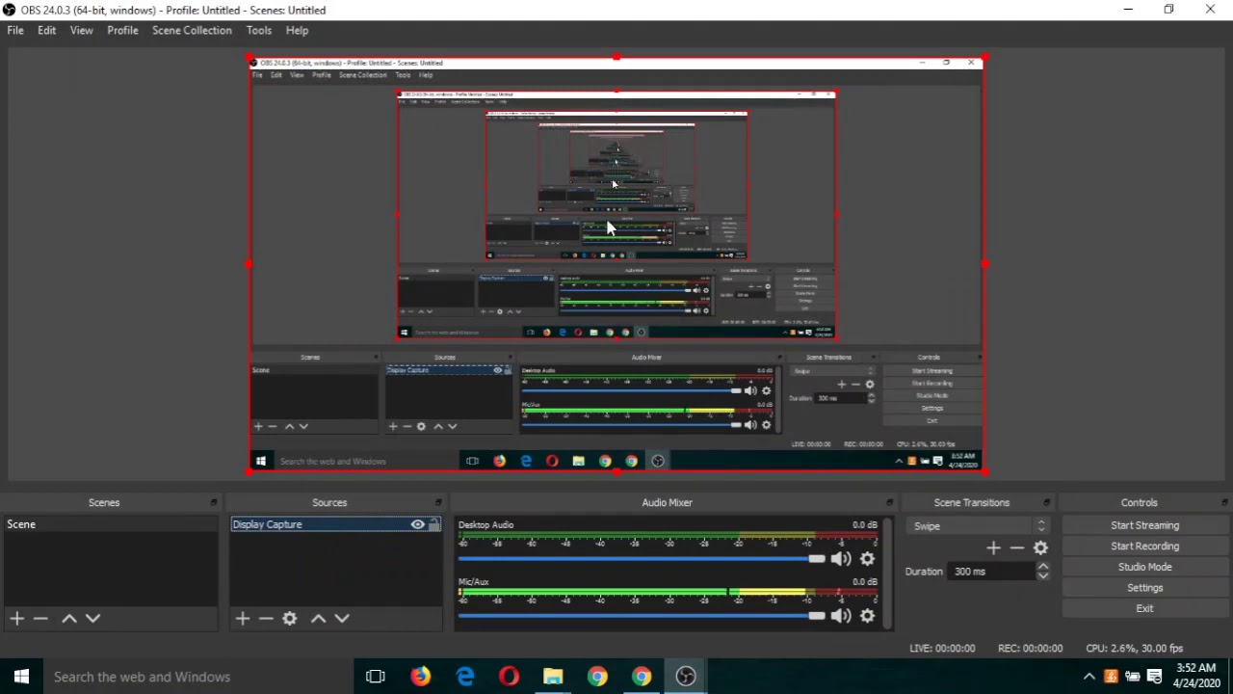Open the Profile menu

coord(122,30)
